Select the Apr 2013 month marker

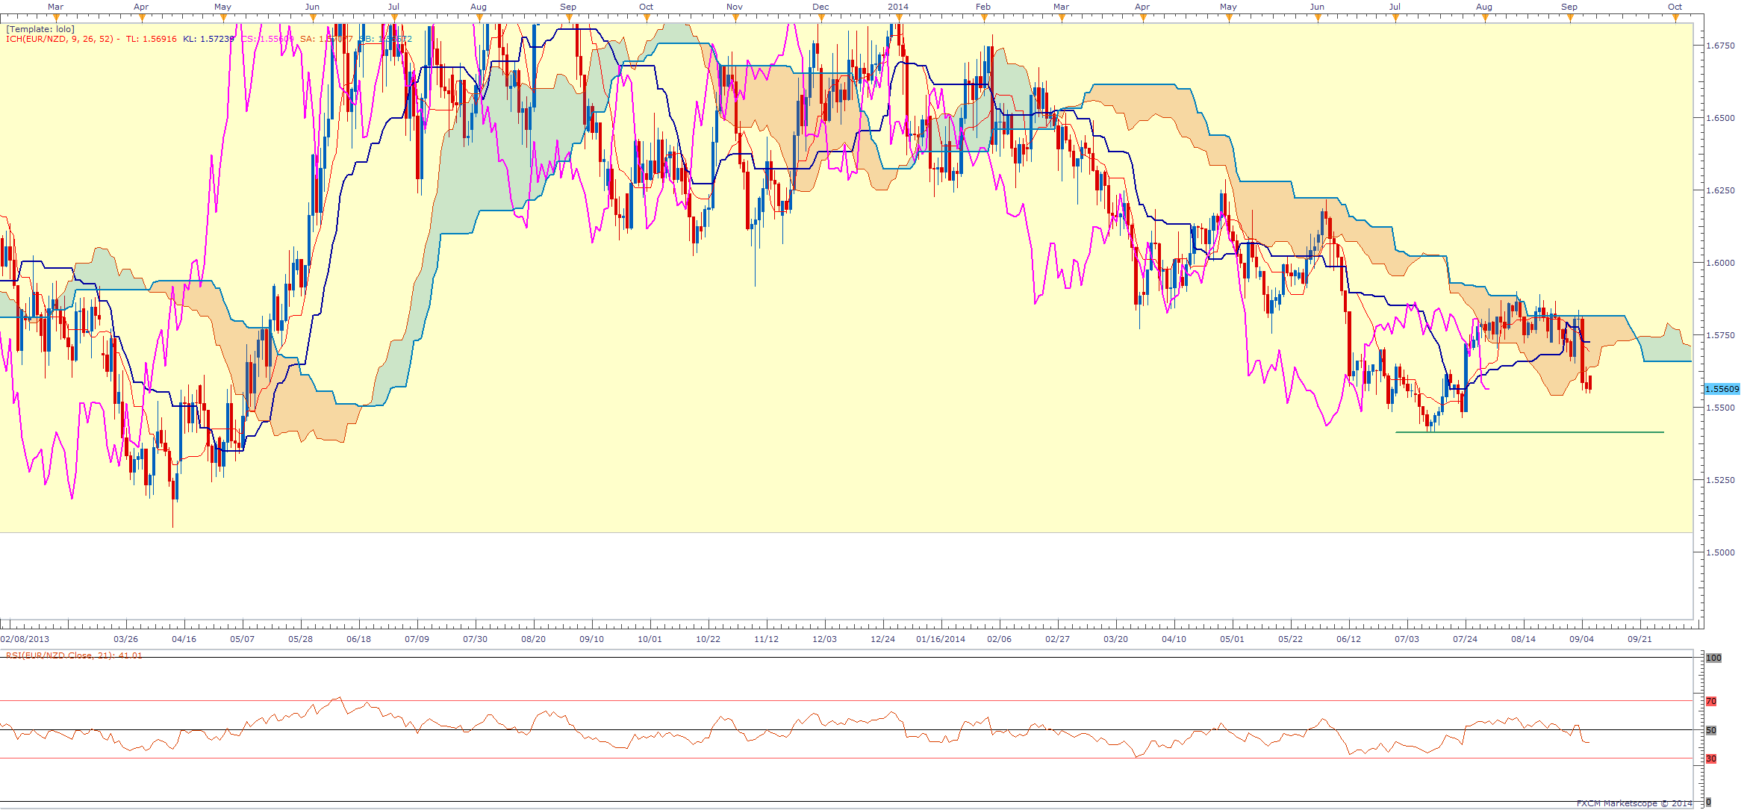(141, 7)
